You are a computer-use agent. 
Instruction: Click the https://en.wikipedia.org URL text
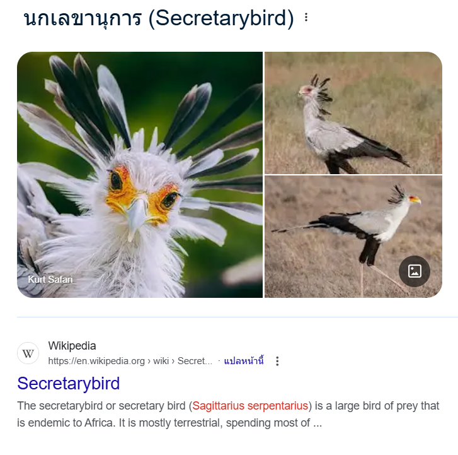pyautogui.click(x=96, y=361)
